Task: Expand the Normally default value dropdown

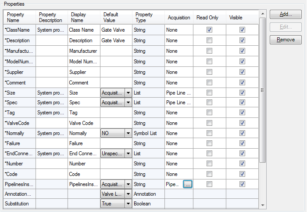Action: point(128,133)
